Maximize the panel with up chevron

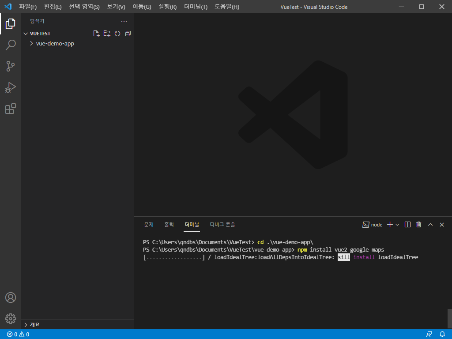click(x=430, y=225)
